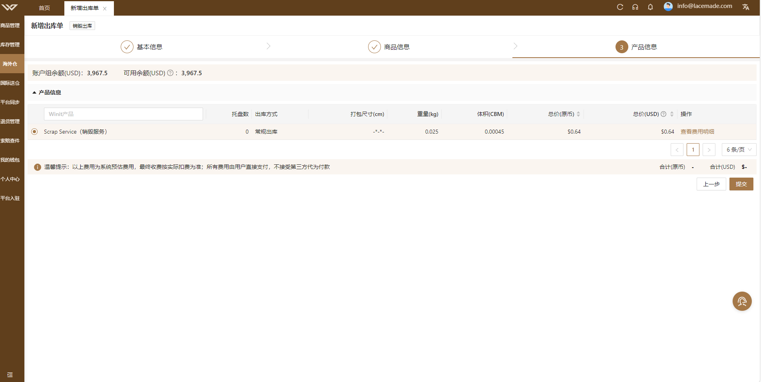Select page 1 in pagination

pyautogui.click(x=693, y=150)
